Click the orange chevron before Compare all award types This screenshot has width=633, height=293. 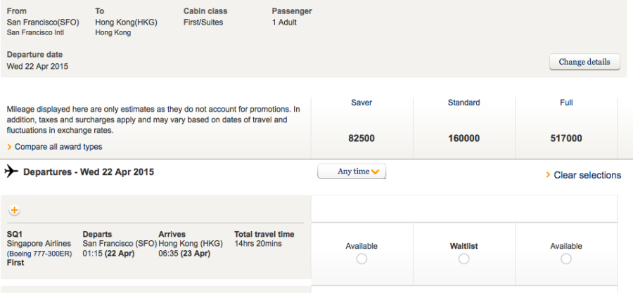pyautogui.click(x=9, y=148)
